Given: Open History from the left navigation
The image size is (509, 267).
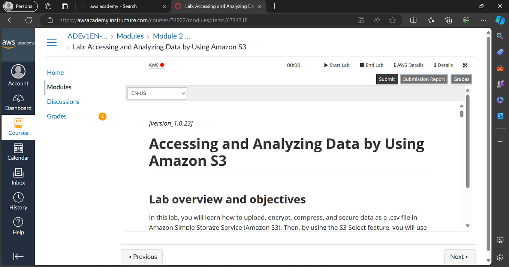Looking at the screenshot, I should [18, 201].
